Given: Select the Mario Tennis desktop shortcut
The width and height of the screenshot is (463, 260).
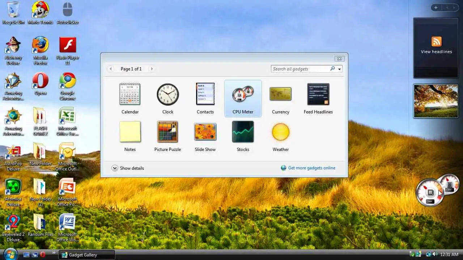Looking at the screenshot, I should click(x=41, y=13).
